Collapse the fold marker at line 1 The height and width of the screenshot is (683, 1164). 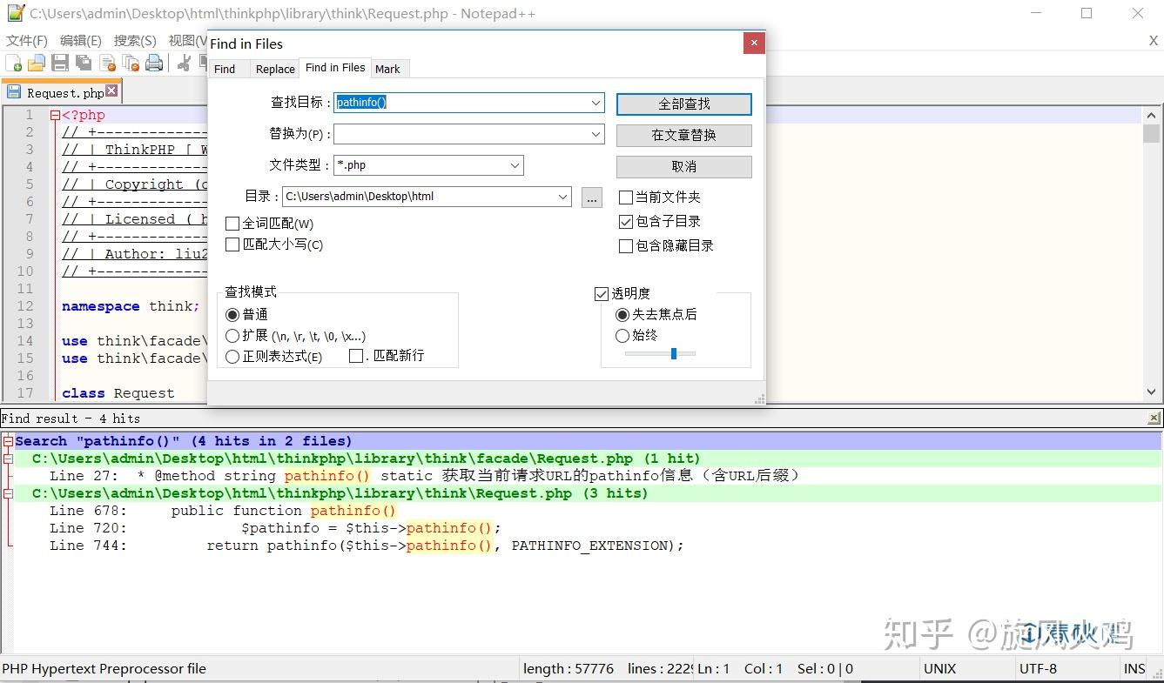55,115
